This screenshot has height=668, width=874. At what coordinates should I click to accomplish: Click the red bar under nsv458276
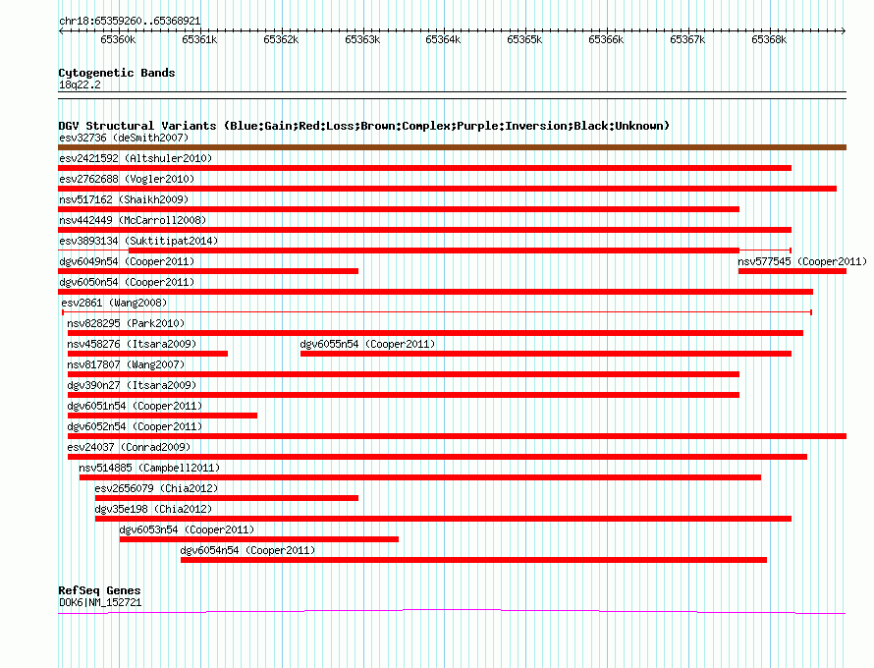(147, 354)
